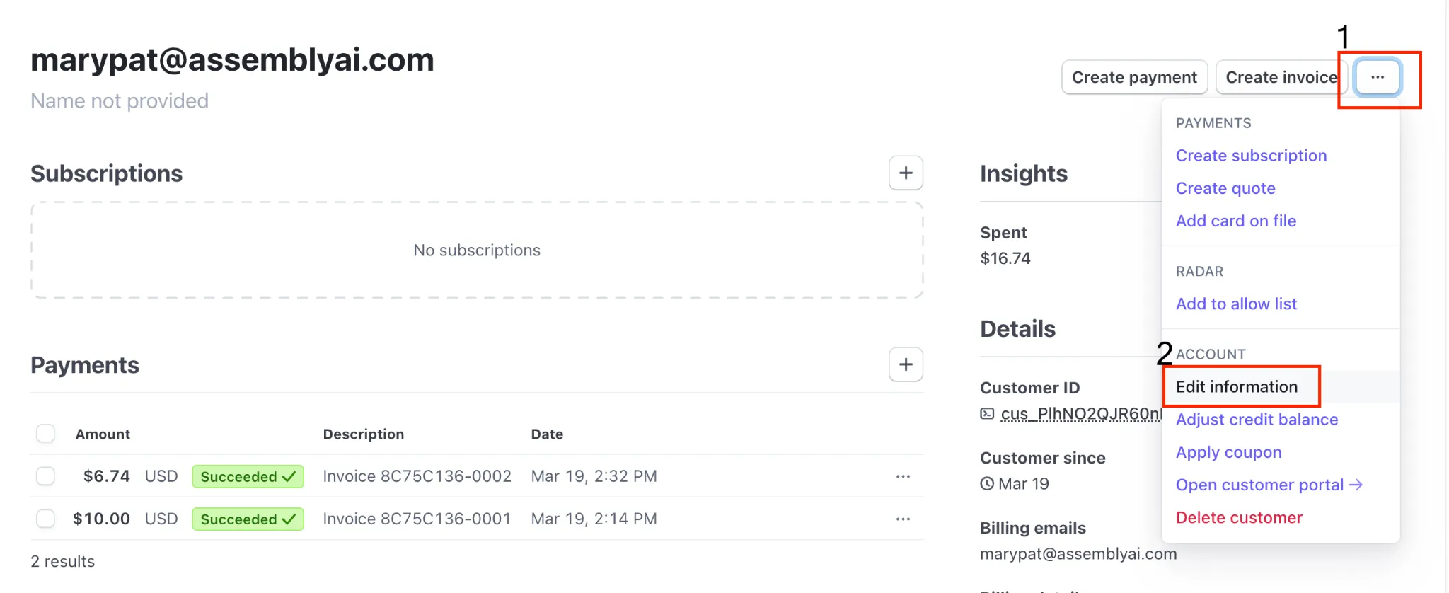Click the Adjust credit balance option
Screen dimensions: 1449x593
[x=1257, y=420]
